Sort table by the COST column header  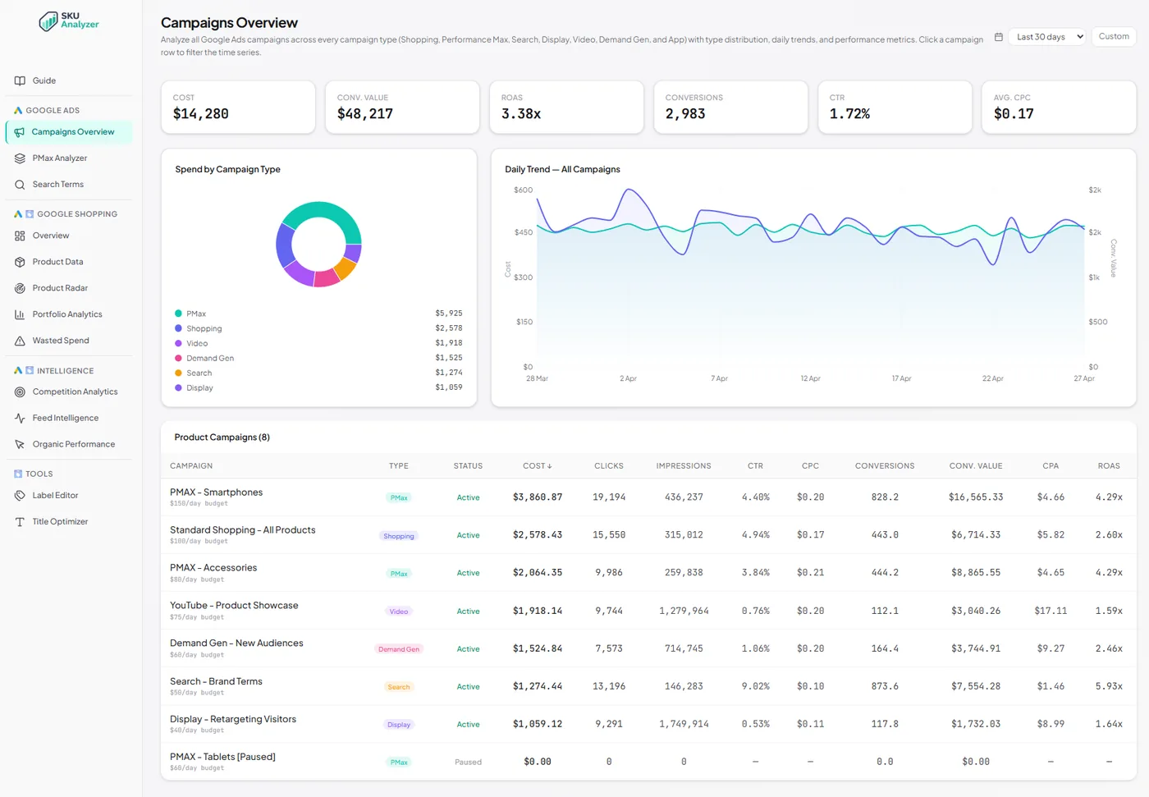click(x=537, y=465)
